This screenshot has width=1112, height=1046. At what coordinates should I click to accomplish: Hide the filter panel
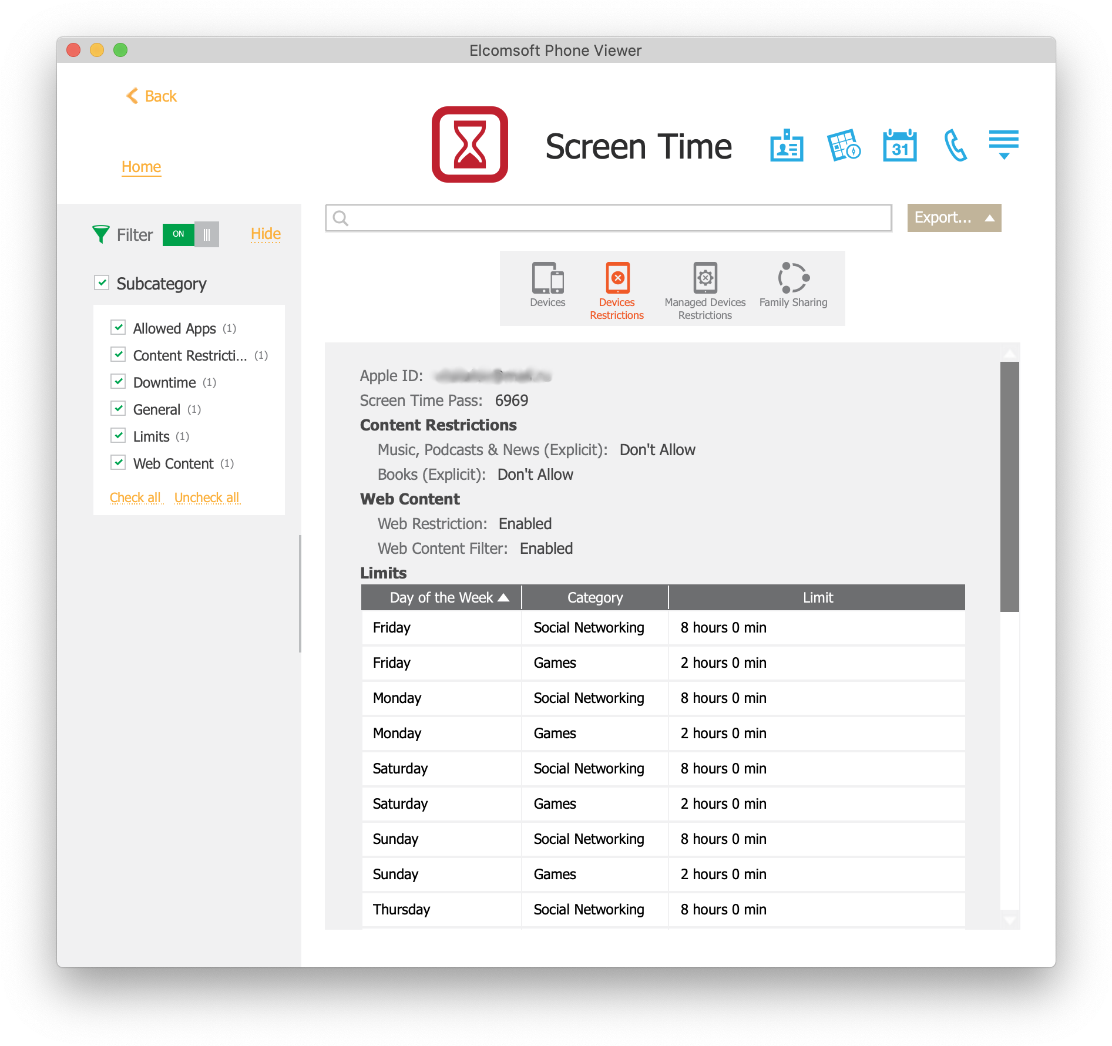[266, 234]
